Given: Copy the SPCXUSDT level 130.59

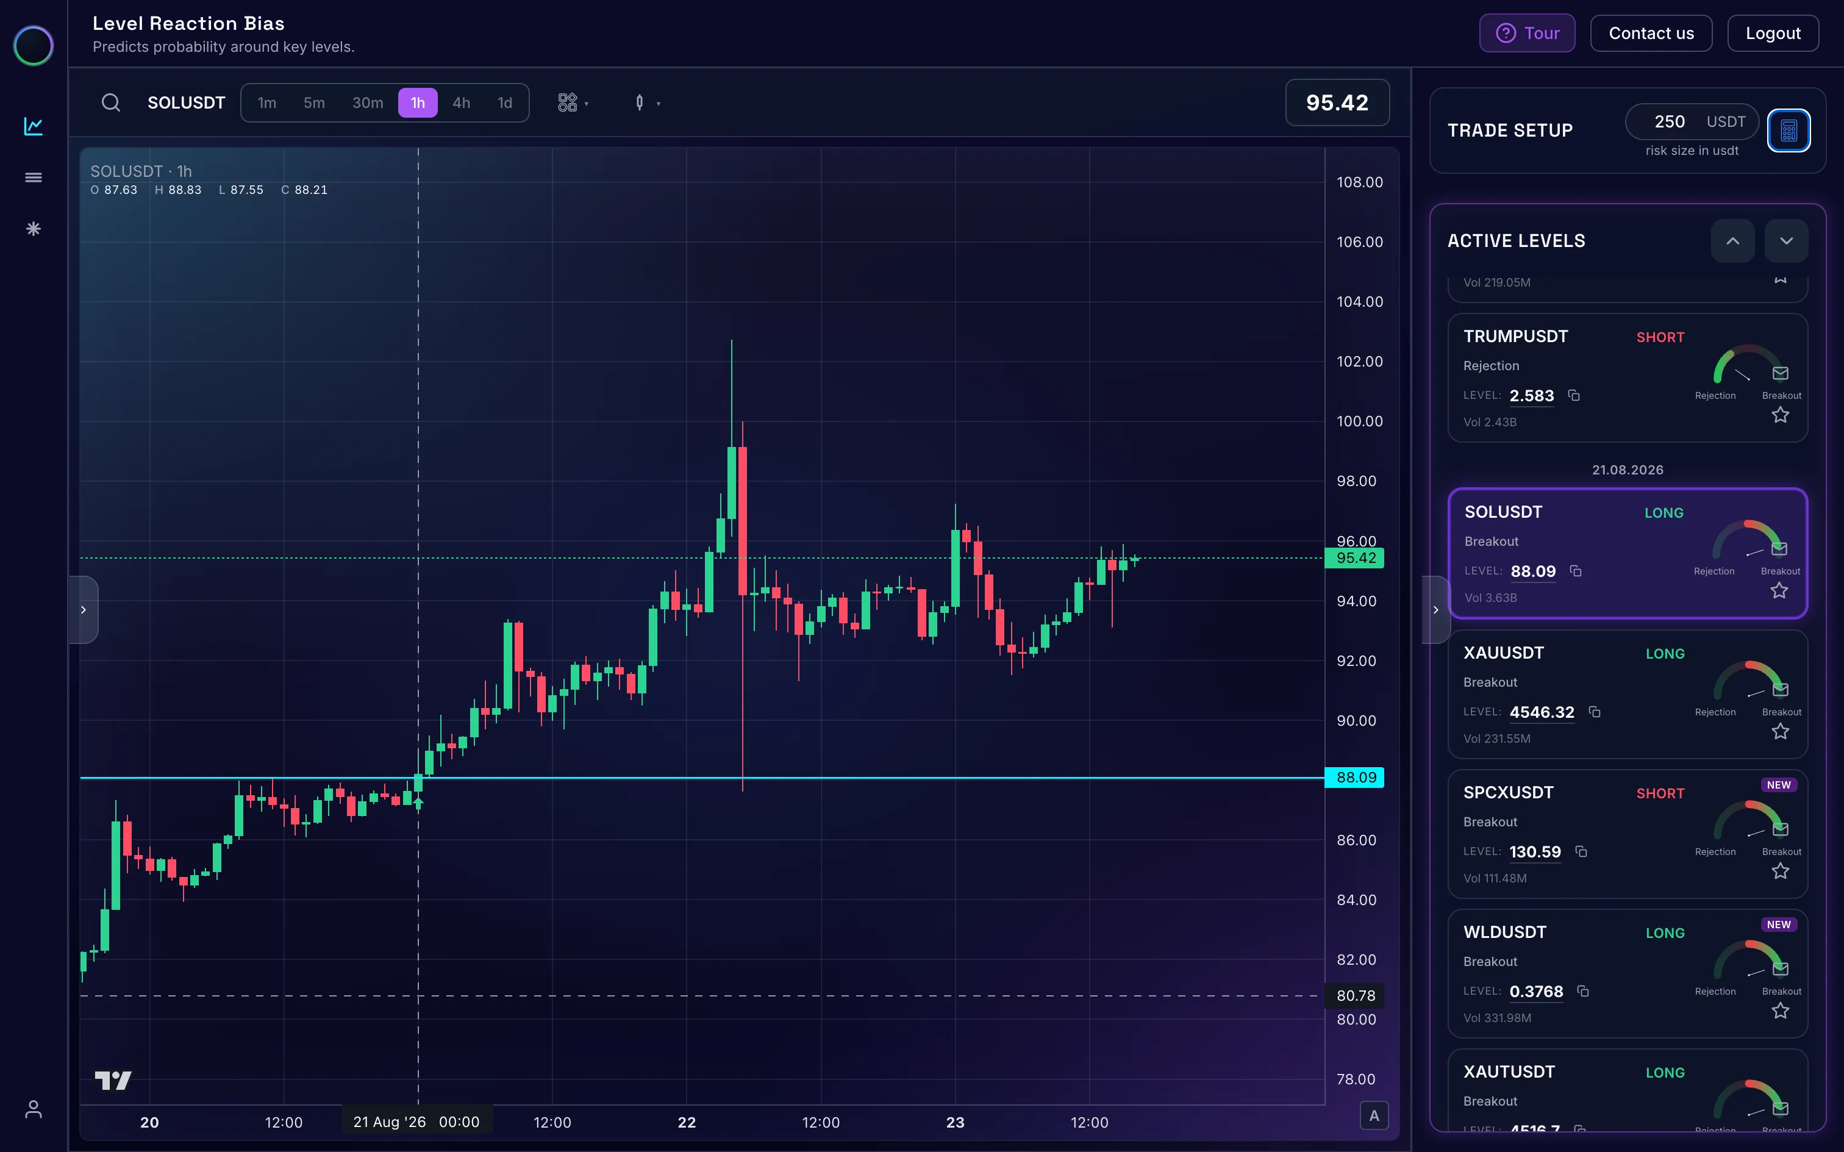Looking at the screenshot, I should point(1581,852).
